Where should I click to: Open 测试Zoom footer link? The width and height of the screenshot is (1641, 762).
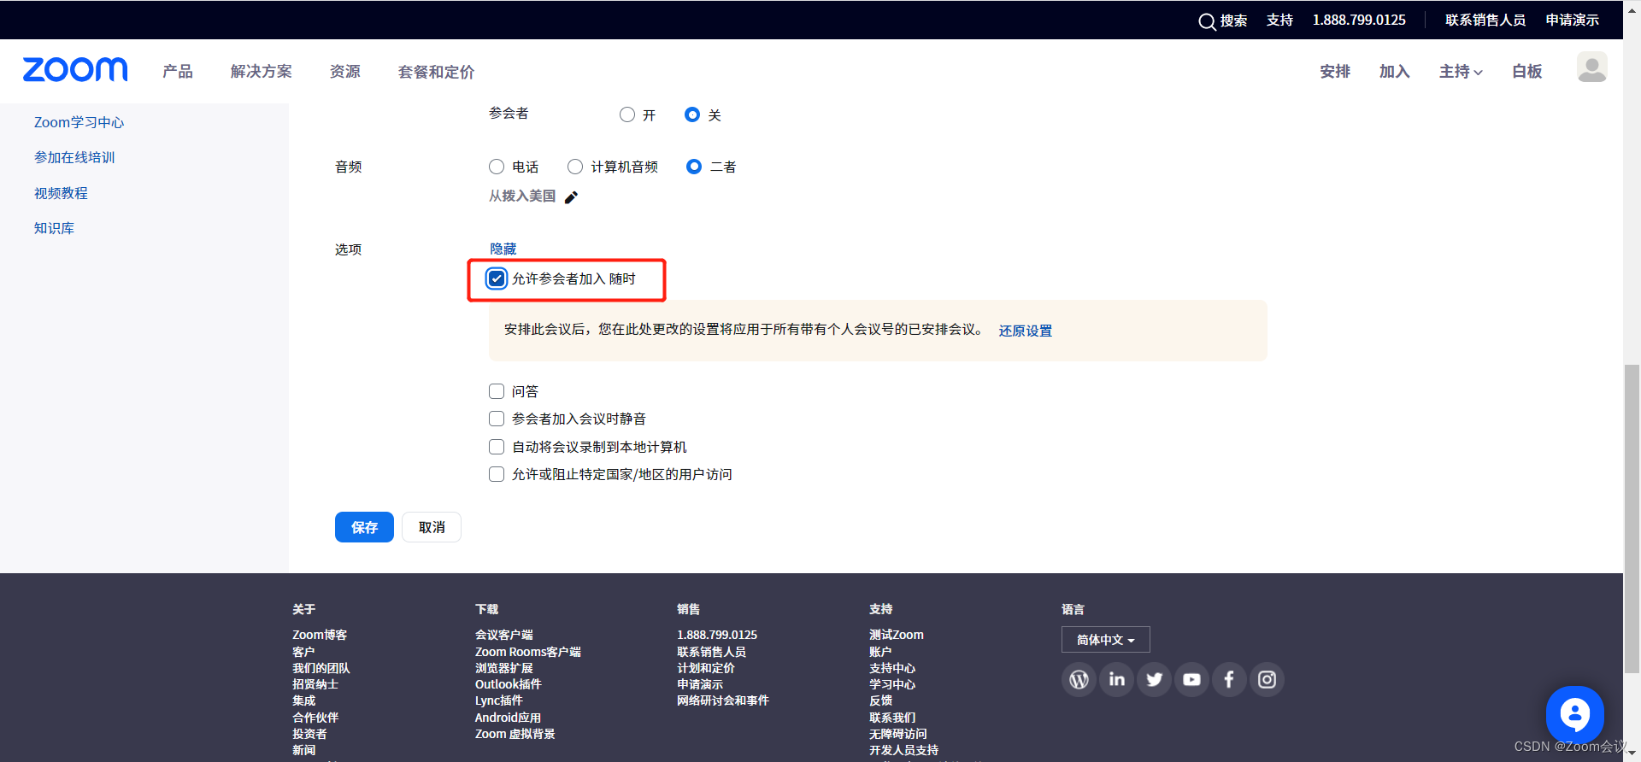(897, 635)
